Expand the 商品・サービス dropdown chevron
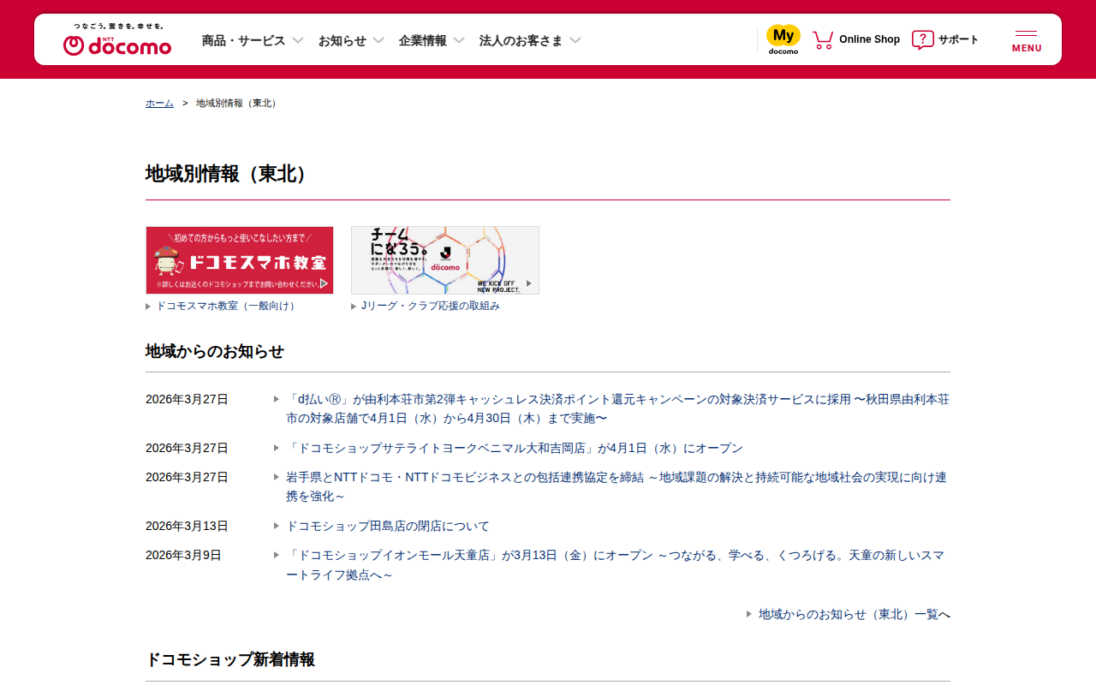This screenshot has width=1096, height=685. pyautogui.click(x=298, y=40)
